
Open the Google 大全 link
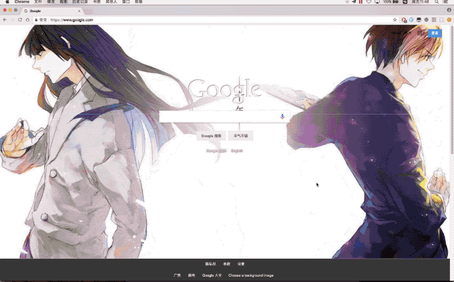tap(212, 275)
